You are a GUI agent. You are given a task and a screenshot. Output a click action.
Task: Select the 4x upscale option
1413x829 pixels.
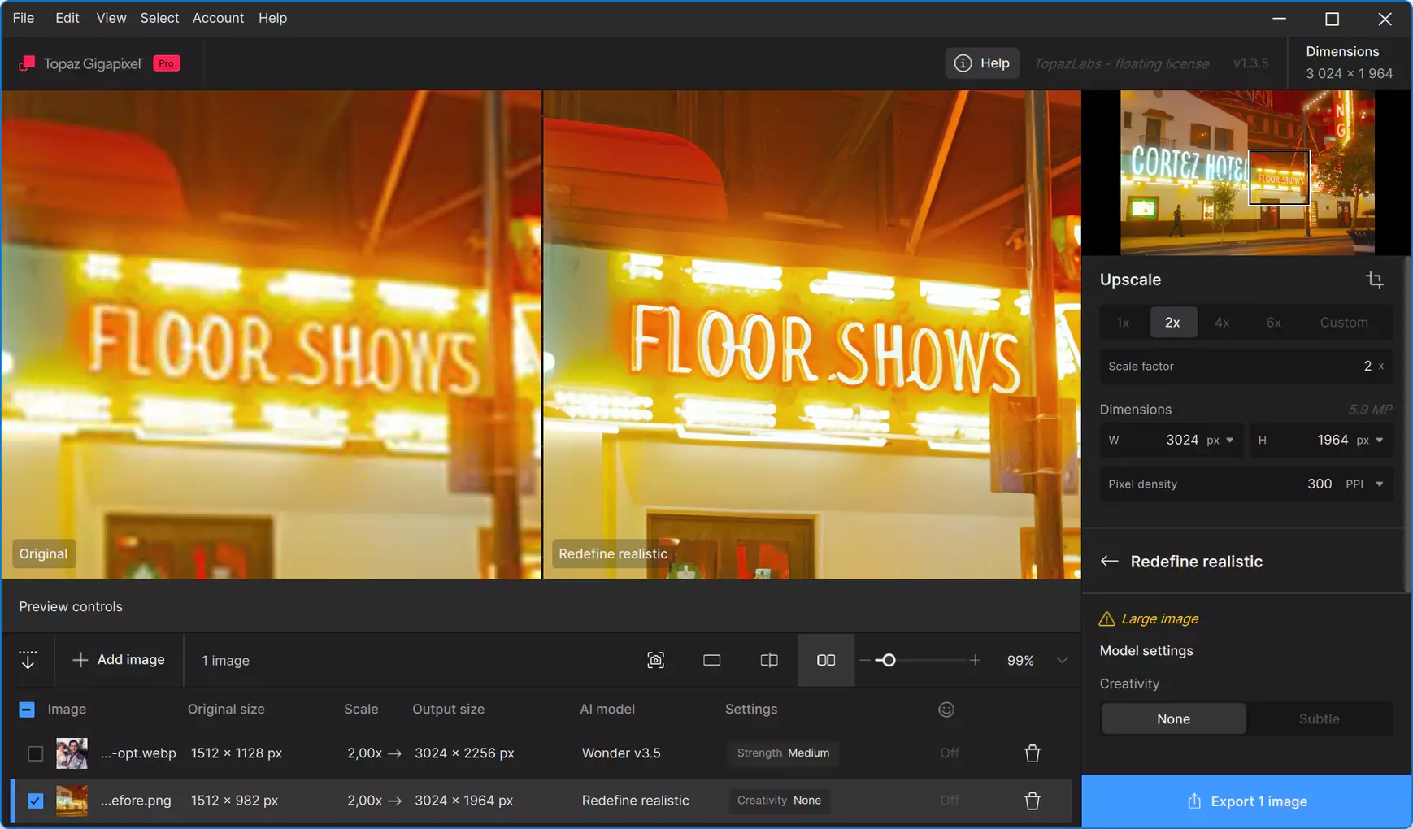tap(1222, 323)
